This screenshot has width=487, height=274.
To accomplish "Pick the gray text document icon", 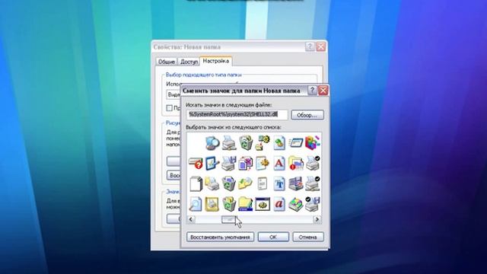I will pos(263,183).
